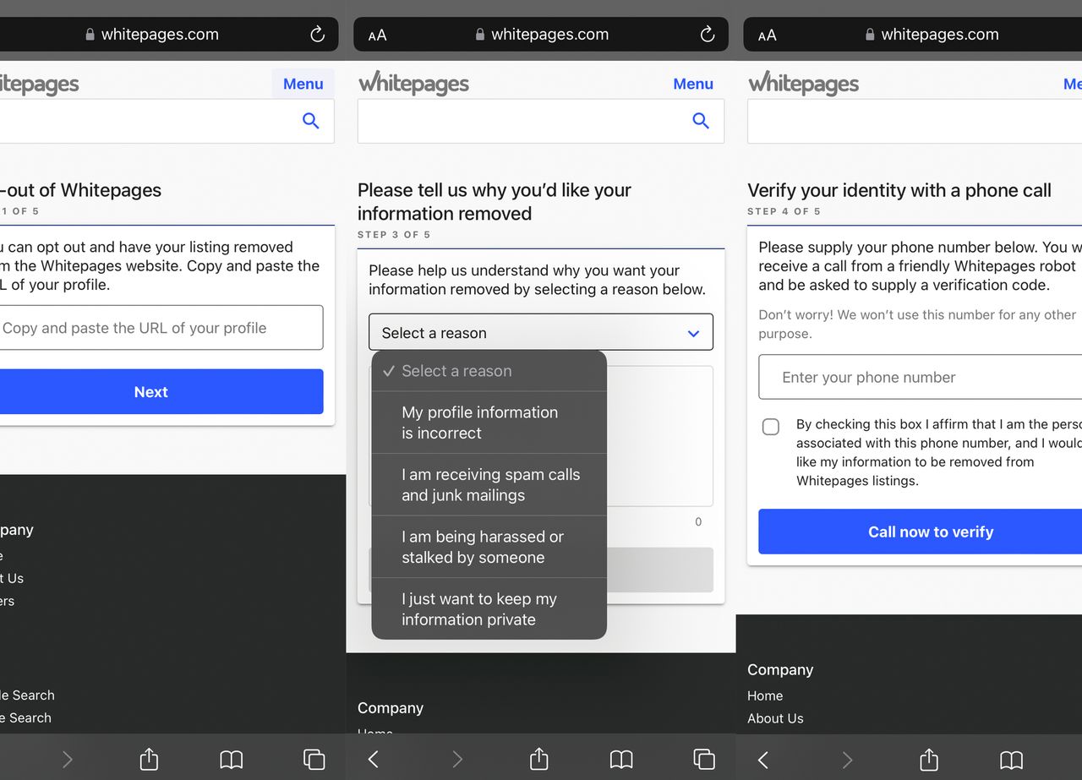Tap the address bar lock icon on the step 1 screen

coord(90,35)
